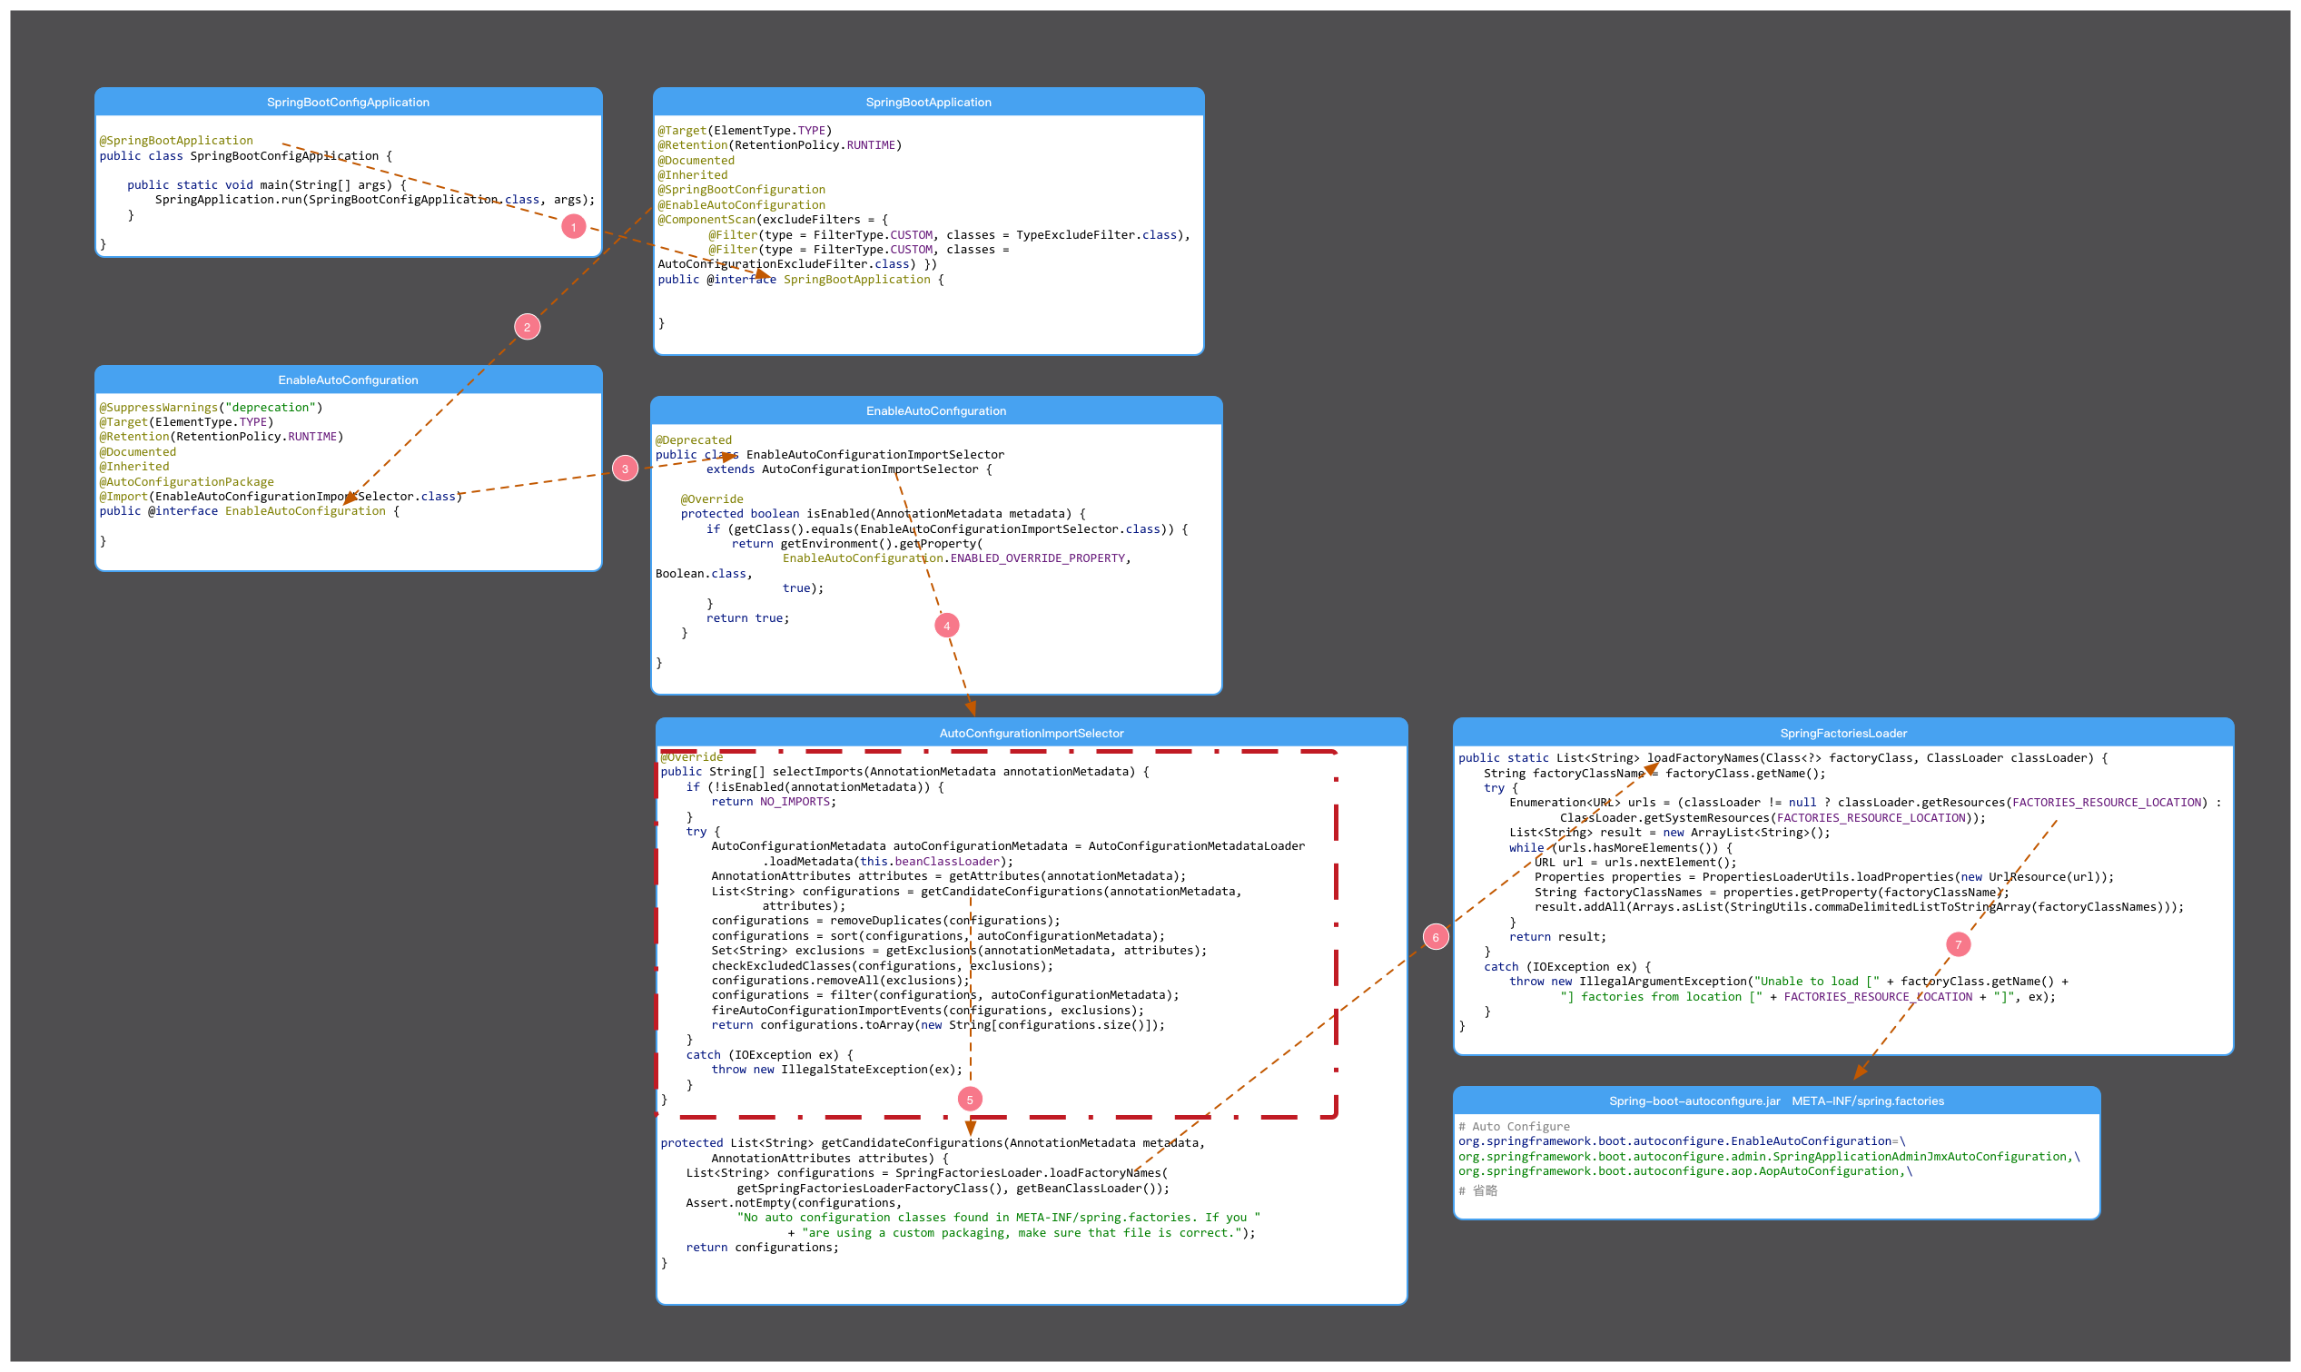This screenshot has width=2301, height=1372.
Task: Click the pink step 1 marker
Action: pos(573,226)
